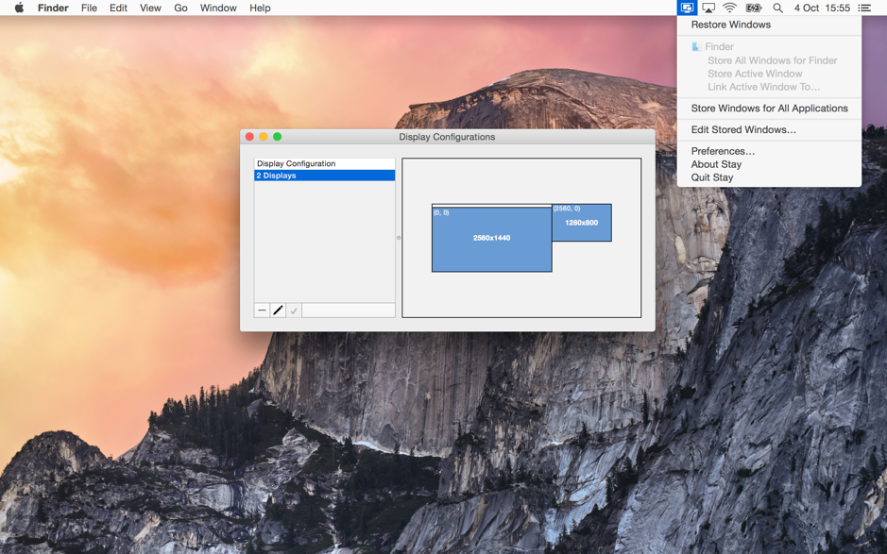The width and height of the screenshot is (887, 554).
Task: Click the pencil edit configuration button
Action: click(278, 311)
